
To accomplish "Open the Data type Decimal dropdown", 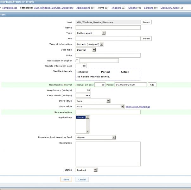I will [86, 50].
